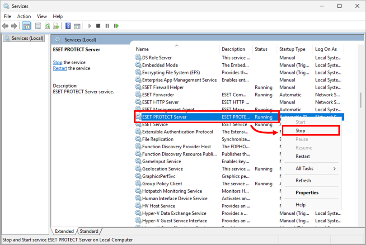This screenshot has width=366, height=245.
Task: Select Properties in the context menu
Action: [x=307, y=193]
